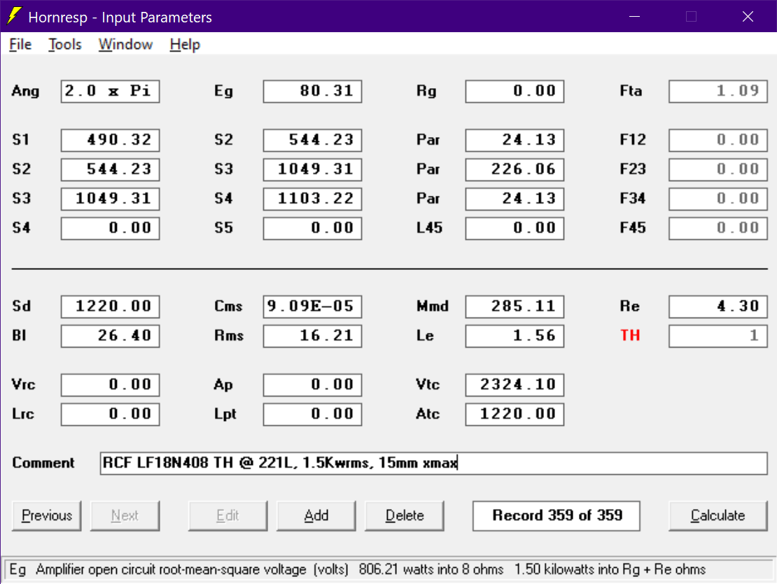Click the Rms field showing 16.21
Viewport: 777px width, 584px height.
[313, 336]
